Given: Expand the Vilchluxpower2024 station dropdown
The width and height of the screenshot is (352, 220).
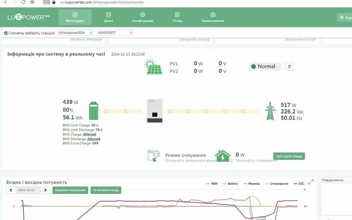Looking at the screenshot, I should pos(75,33).
